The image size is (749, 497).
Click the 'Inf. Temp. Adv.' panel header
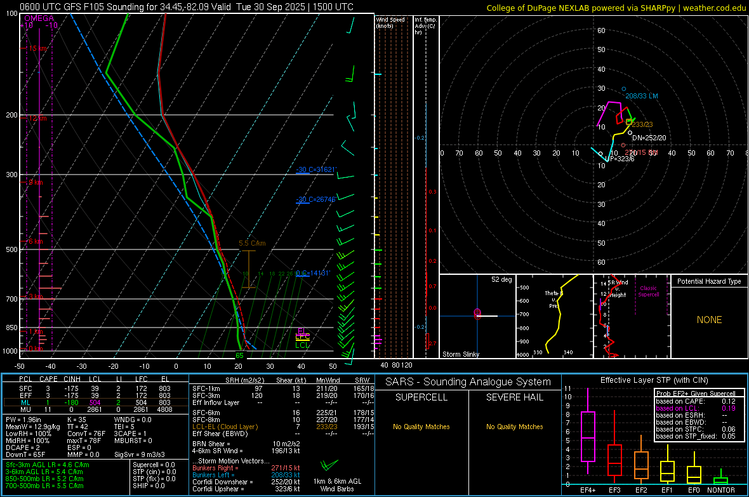point(425,26)
